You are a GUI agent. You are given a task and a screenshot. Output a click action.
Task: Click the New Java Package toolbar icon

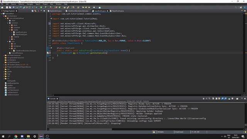coord(56,7)
